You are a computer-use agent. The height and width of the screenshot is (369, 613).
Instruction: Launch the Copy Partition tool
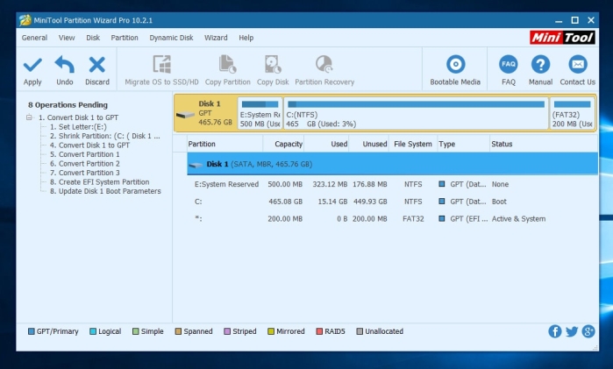(x=227, y=71)
